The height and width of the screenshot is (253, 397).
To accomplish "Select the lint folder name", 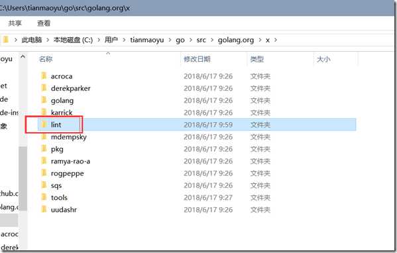I will 56,125.
